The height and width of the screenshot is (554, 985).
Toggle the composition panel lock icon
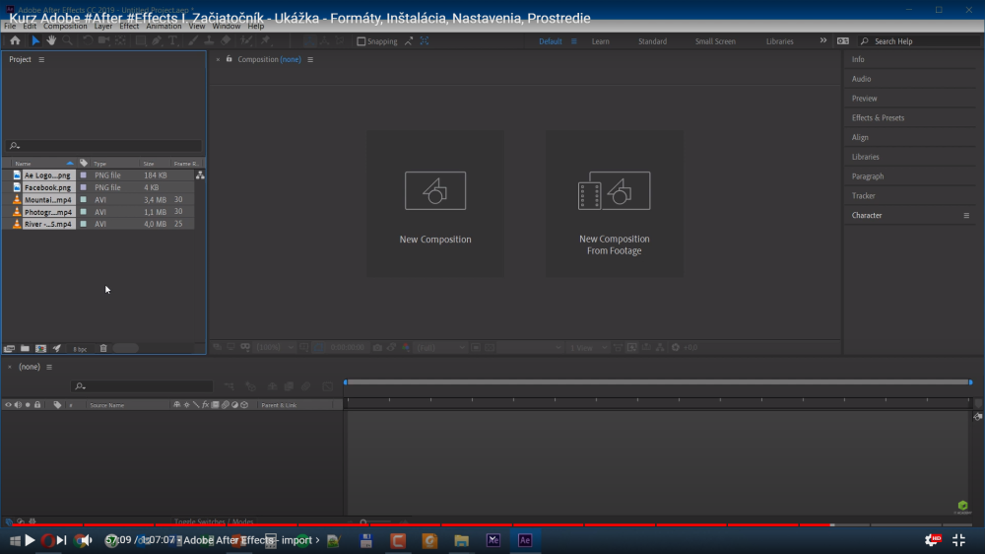click(x=230, y=59)
